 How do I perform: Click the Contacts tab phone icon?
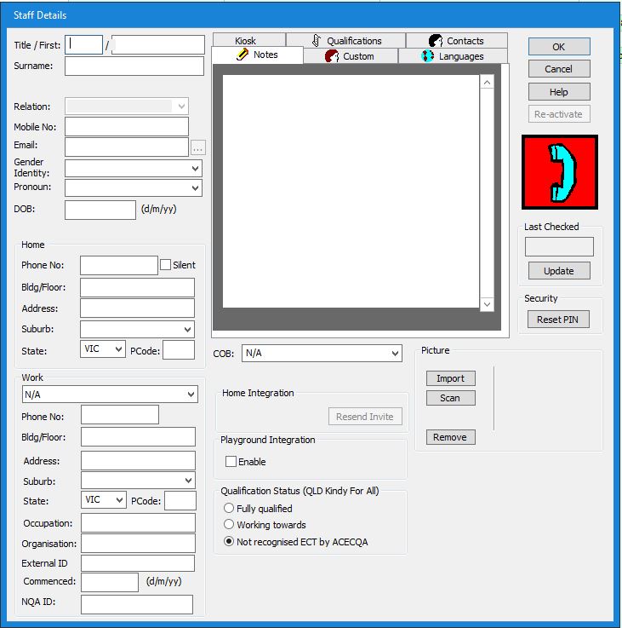[x=436, y=41]
